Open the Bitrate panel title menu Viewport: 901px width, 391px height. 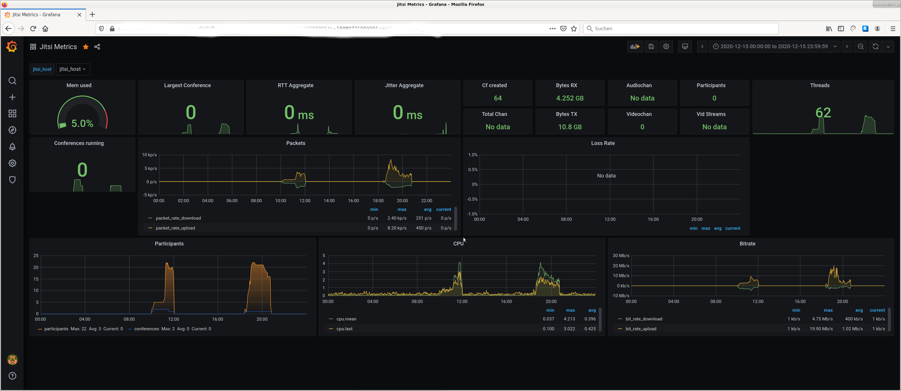tap(747, 243)
